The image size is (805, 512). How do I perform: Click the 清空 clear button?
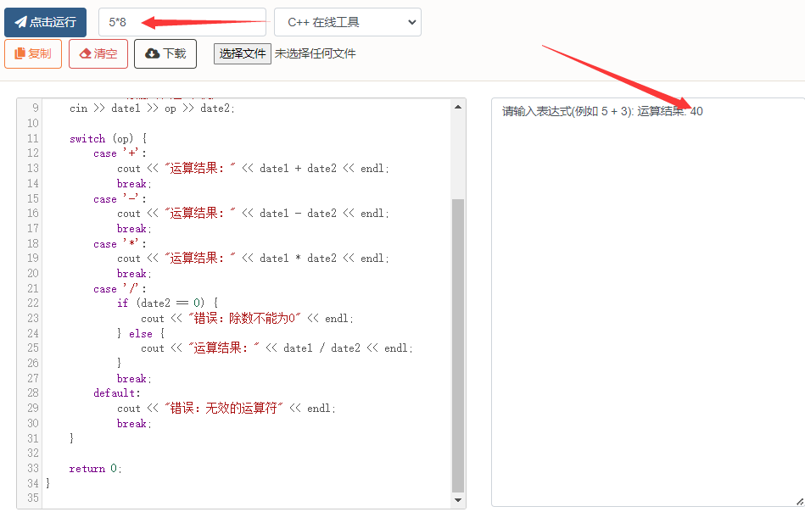click(98, 54)
